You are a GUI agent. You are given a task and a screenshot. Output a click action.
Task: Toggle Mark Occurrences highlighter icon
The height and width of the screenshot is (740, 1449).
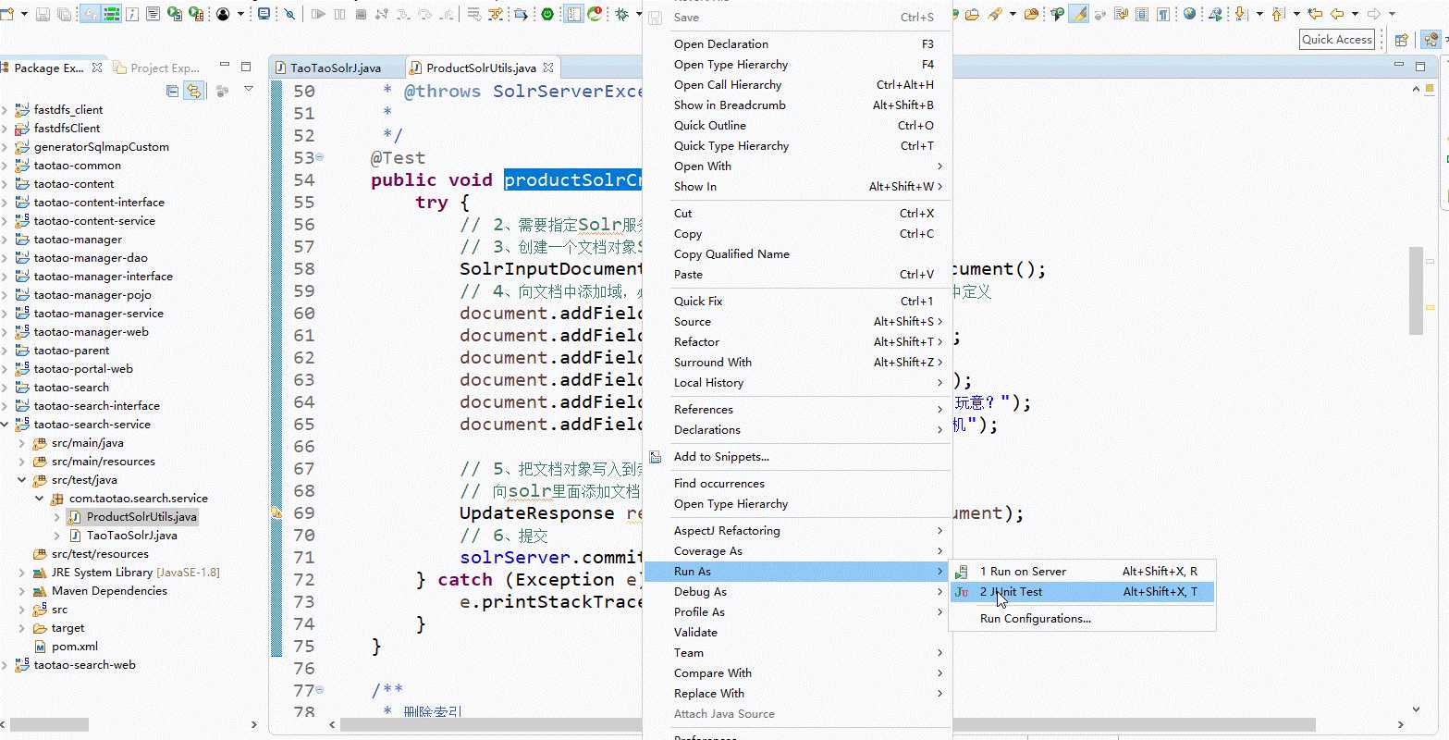tap(1078, 14)
